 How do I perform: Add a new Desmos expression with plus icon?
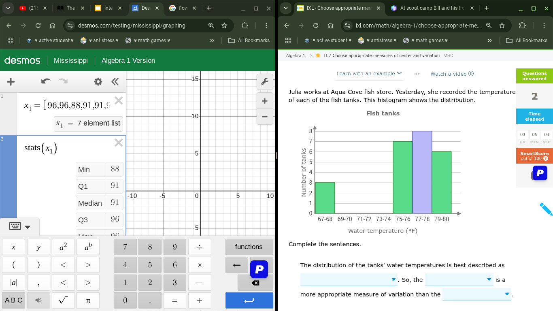(11, 82)
